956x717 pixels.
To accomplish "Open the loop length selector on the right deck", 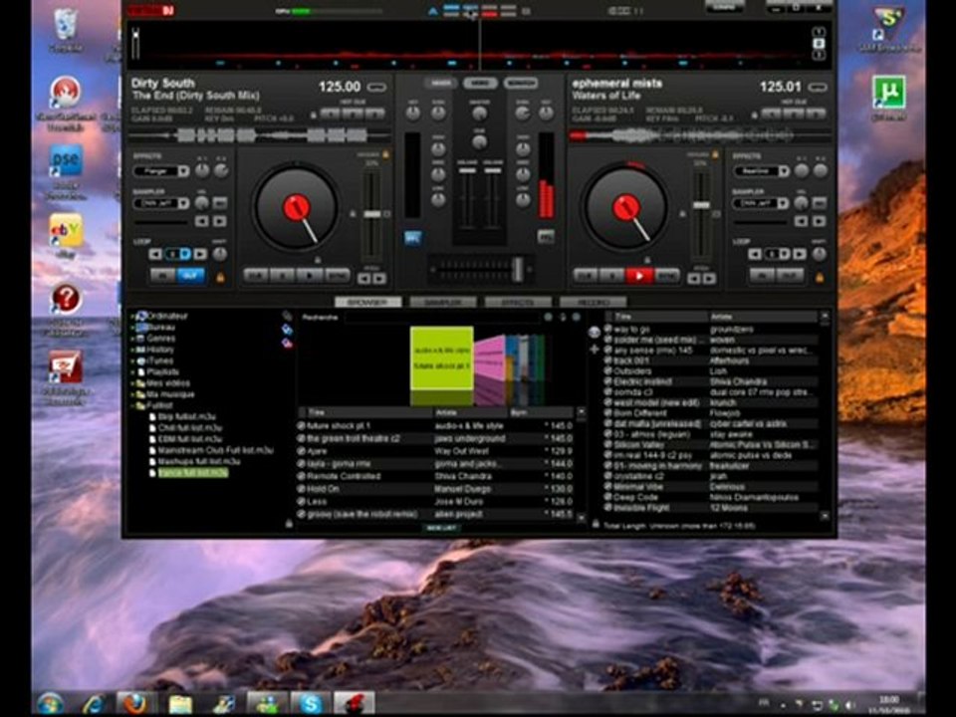I will tap(778, 254).
